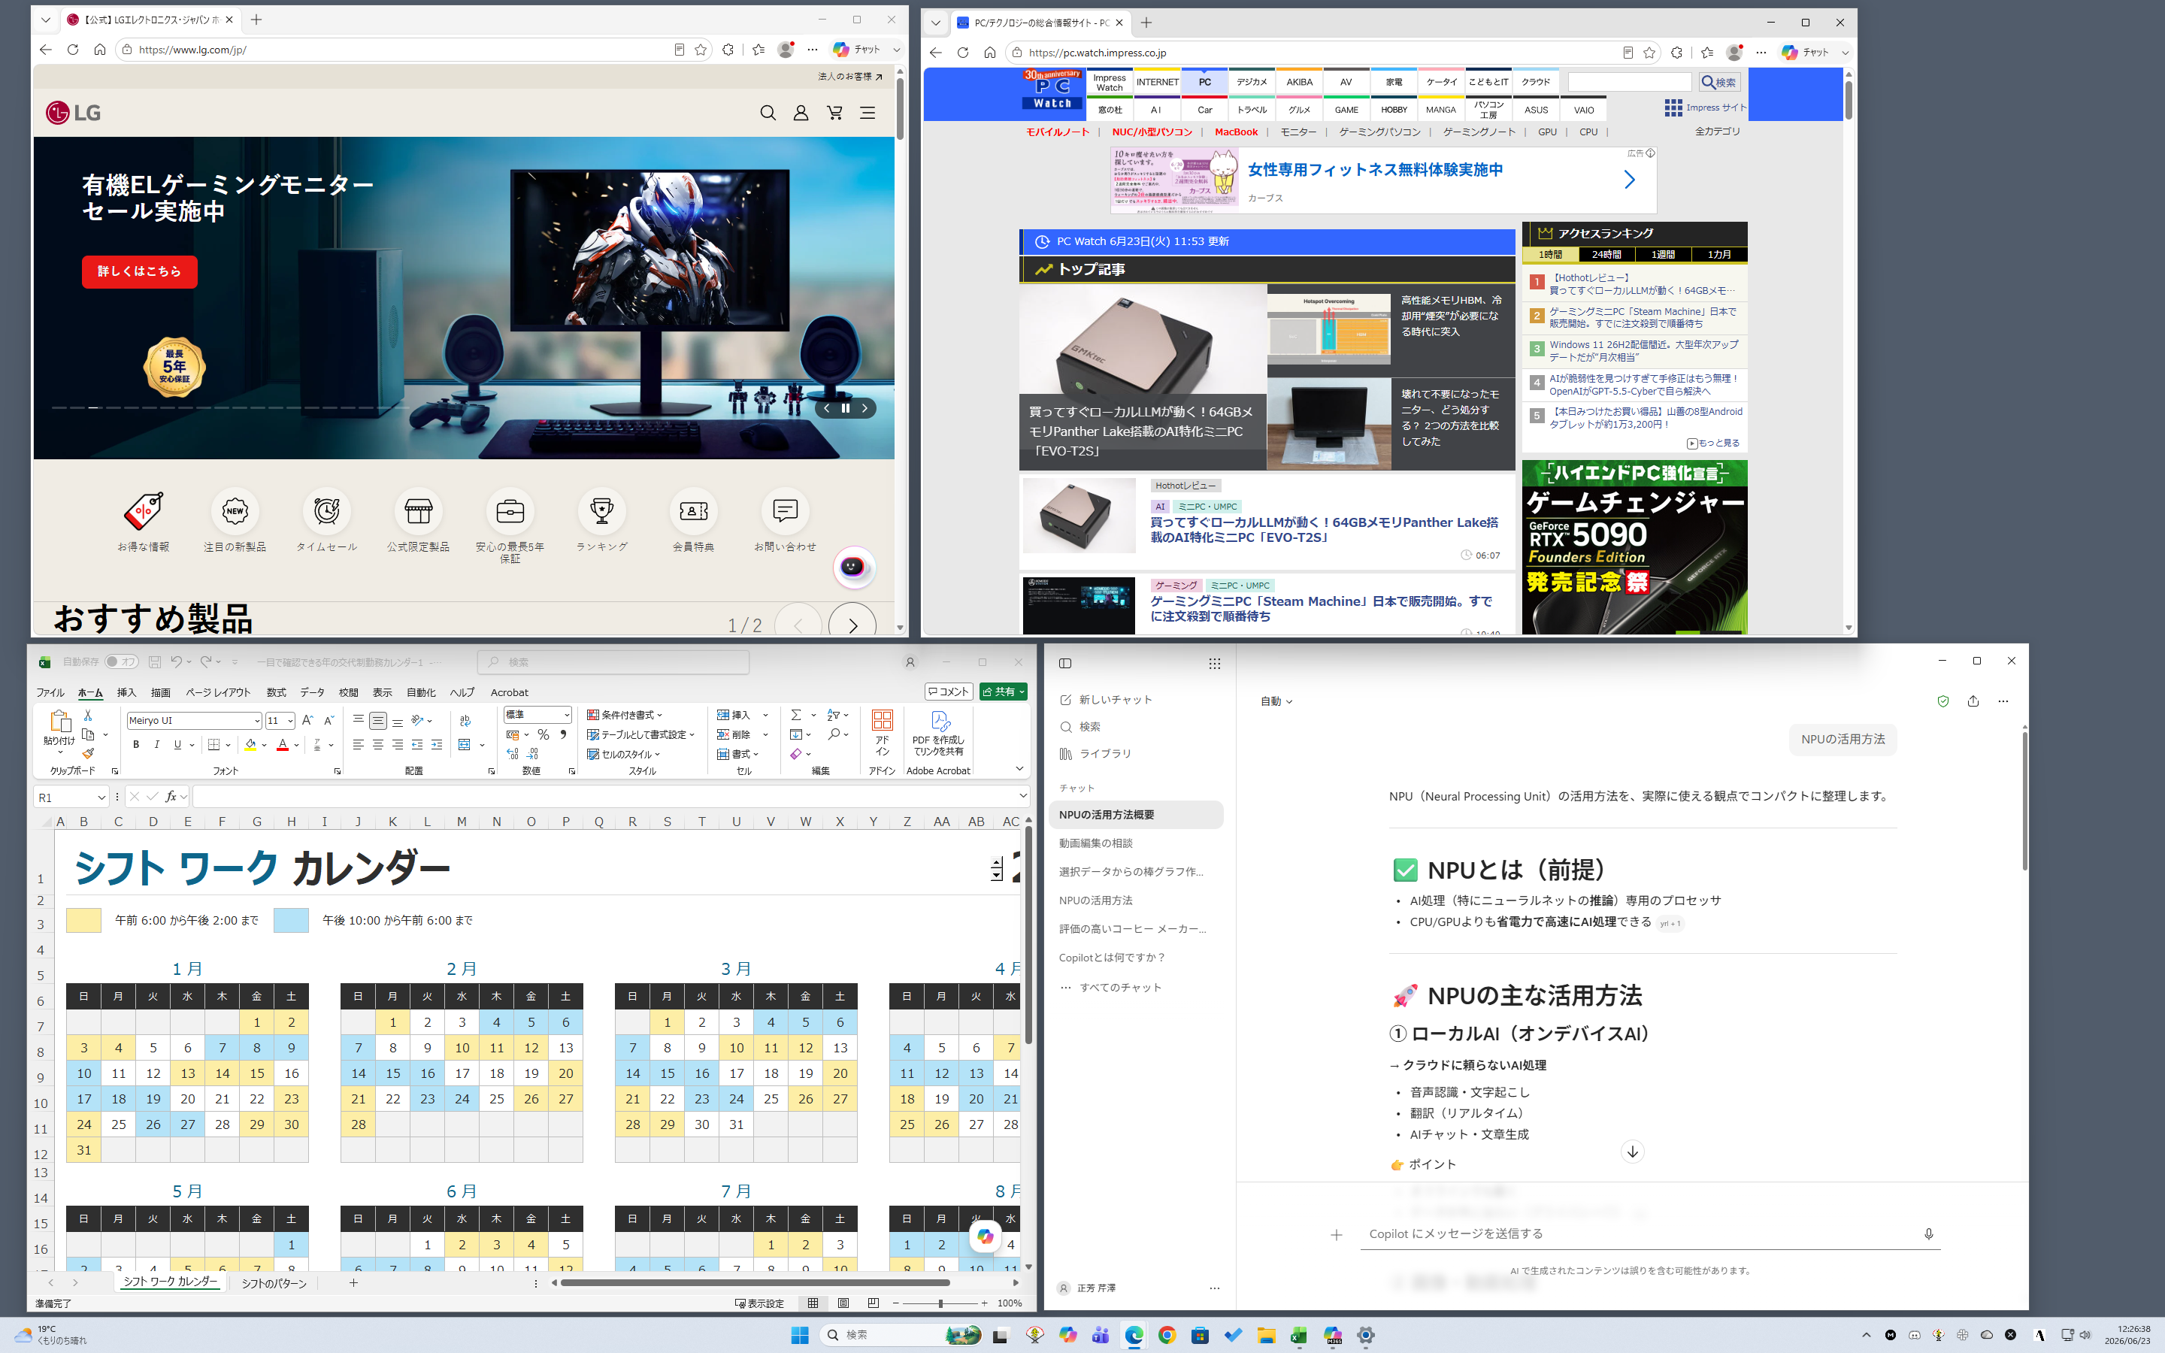Switch to the シフトのパターン sheet tab

274,1283
